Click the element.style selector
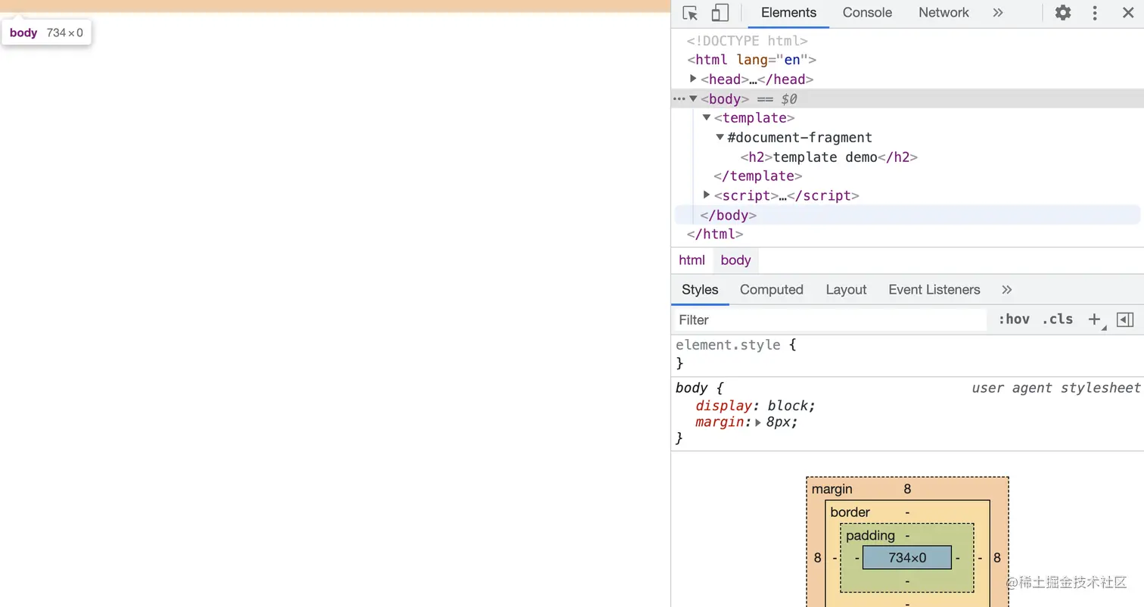Screen dimensions: 1144x607 tap(728, 345)
